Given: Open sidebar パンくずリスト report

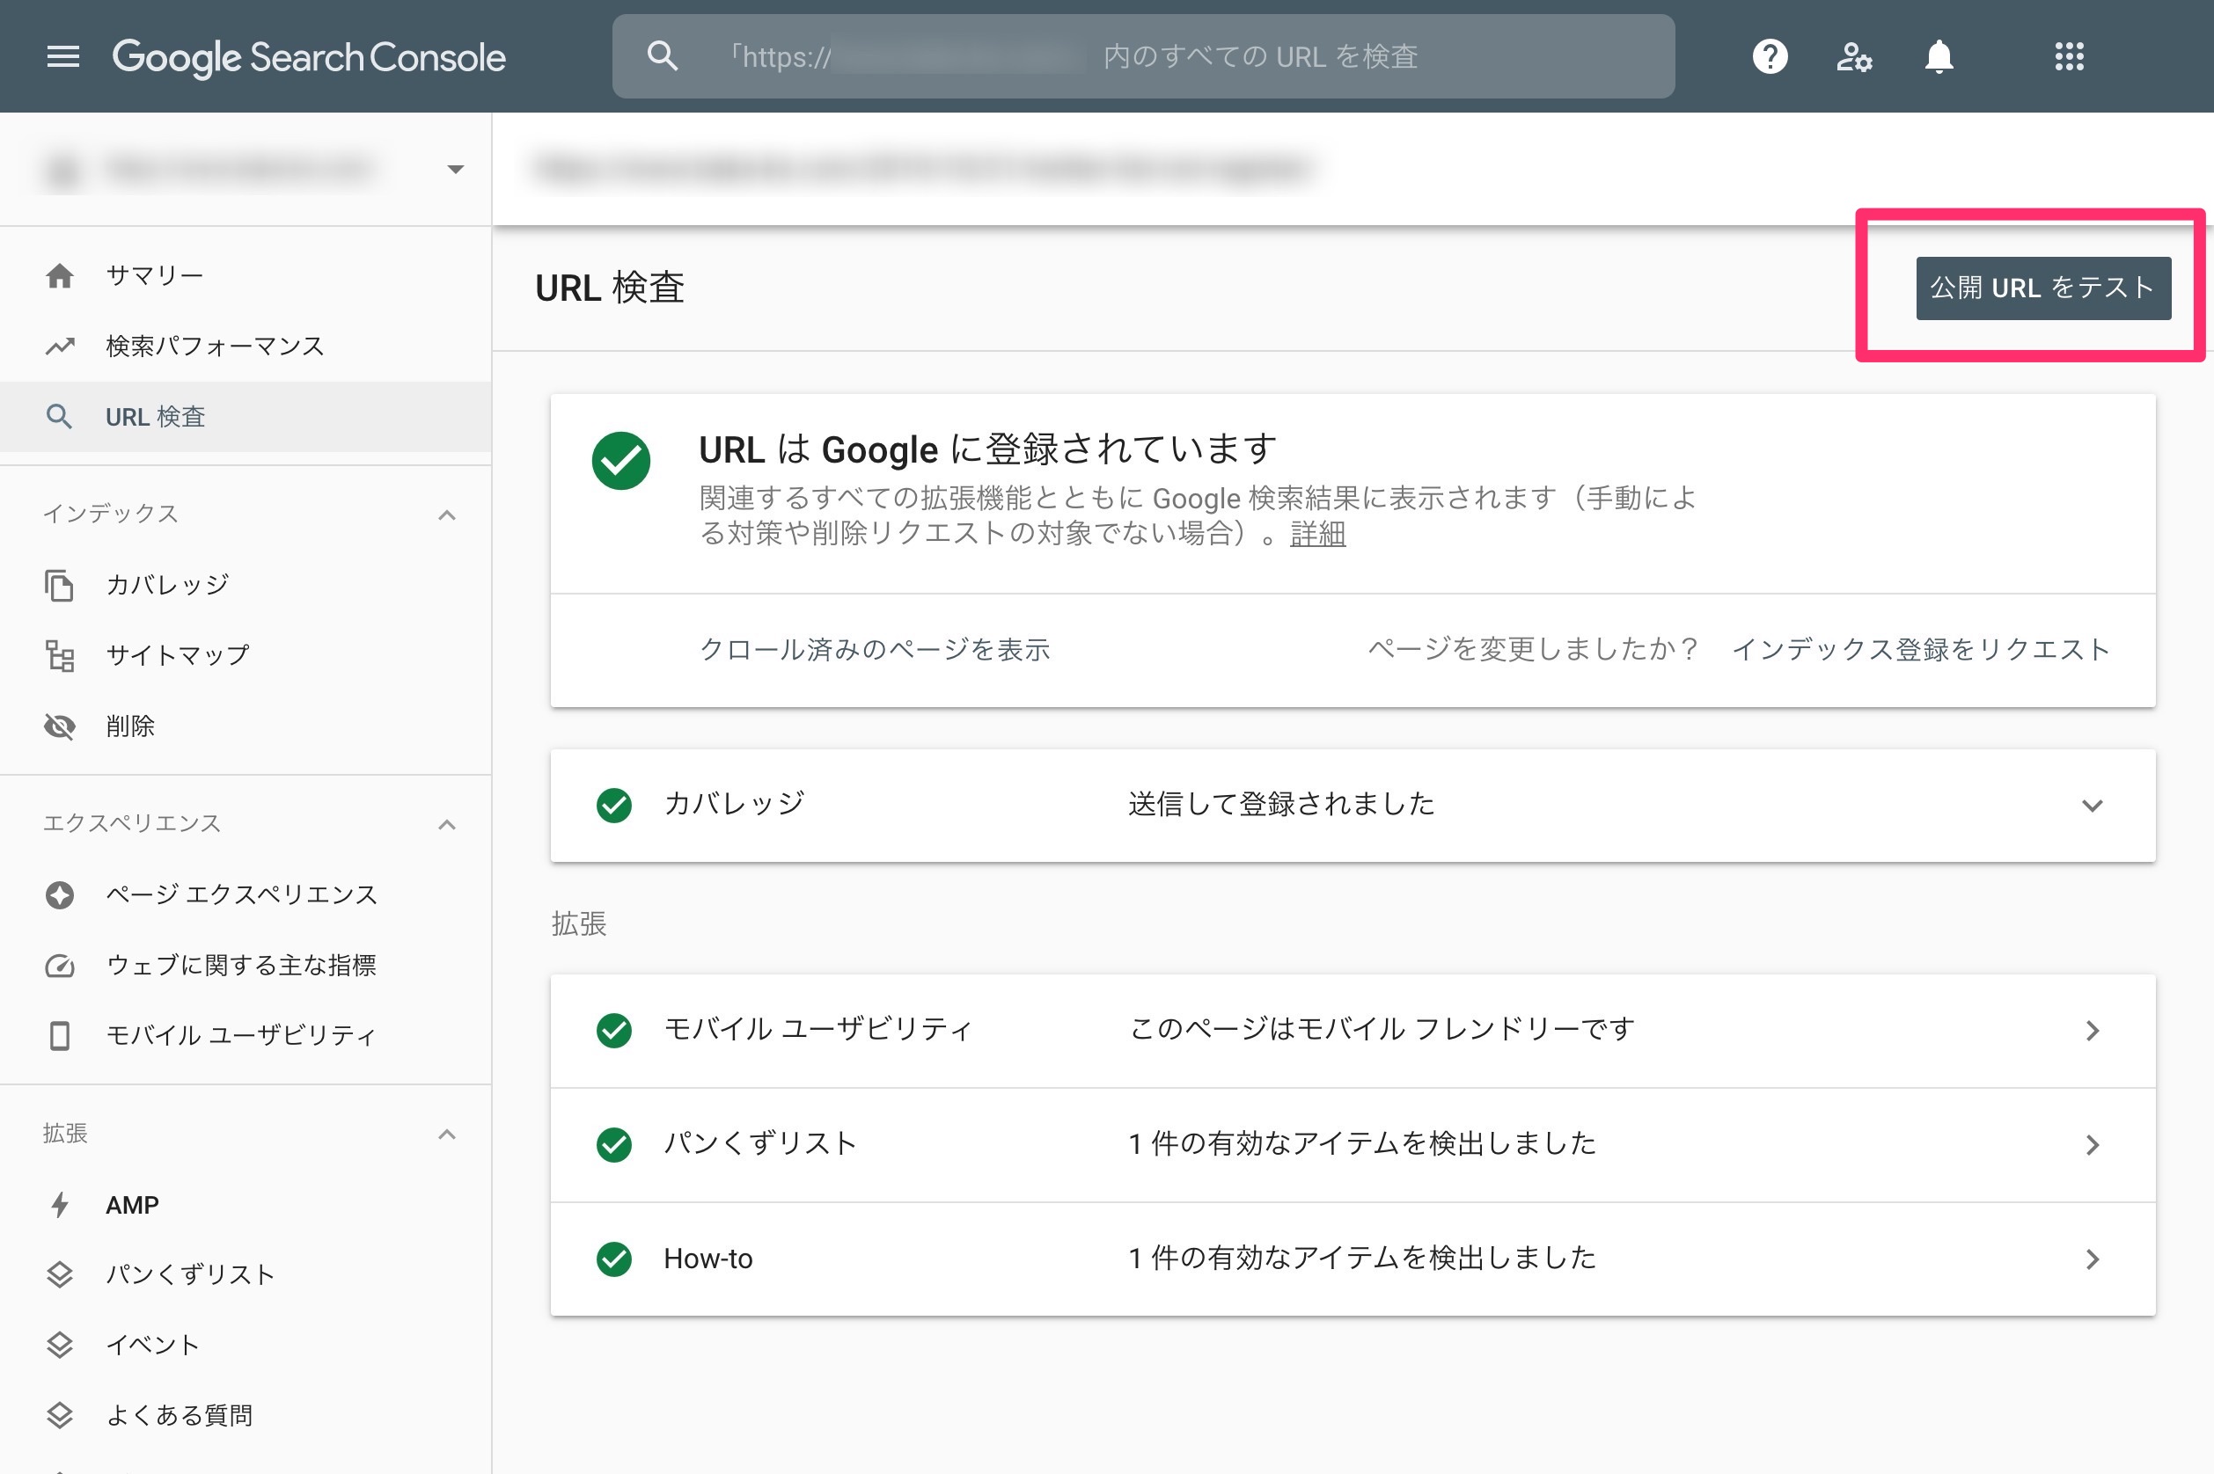Looking at the screenshot, I should pyautogui.click(x=246, y=1274).
